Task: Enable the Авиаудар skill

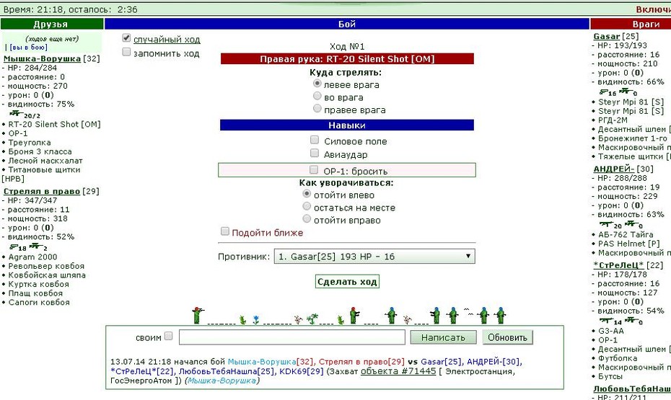Action: [315, 153]
